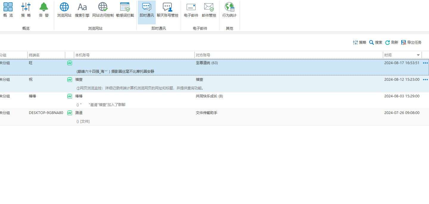This screenshot has width=429, height=204.
Task: Sort by the 时间 column dropdown arrow
Action: pos(418,55)
